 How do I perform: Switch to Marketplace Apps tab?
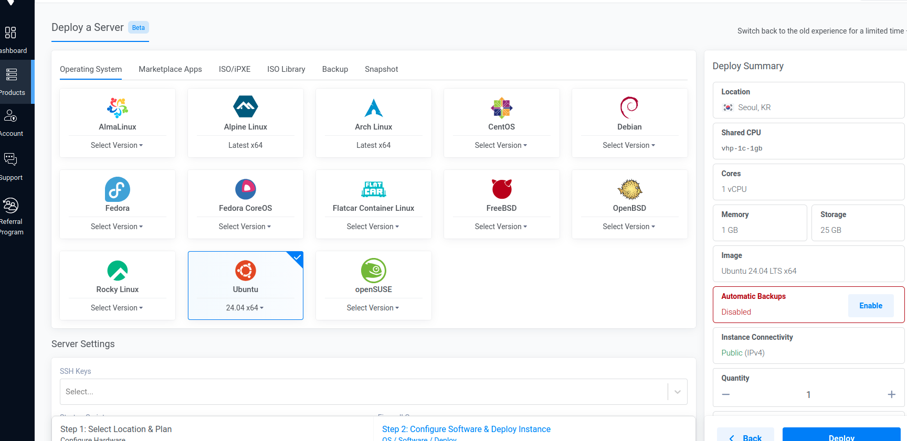pyautogui.click(x=170, y=69)
